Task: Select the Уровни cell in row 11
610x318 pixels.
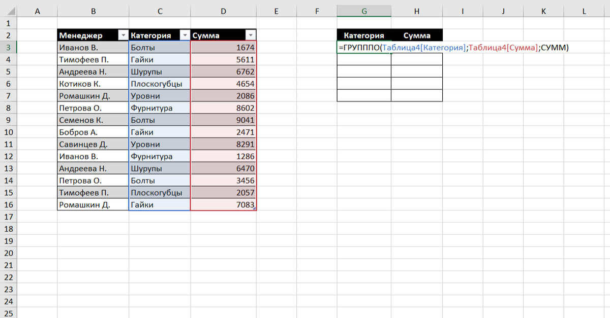Action: (x=160, y=144)
